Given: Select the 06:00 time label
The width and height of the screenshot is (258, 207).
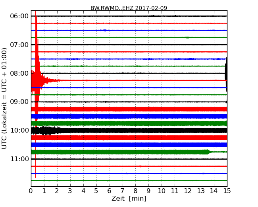Looking at the screenshot, I should (19, 16).
